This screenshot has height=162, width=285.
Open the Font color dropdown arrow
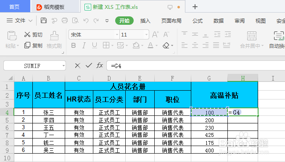[156, 45]
